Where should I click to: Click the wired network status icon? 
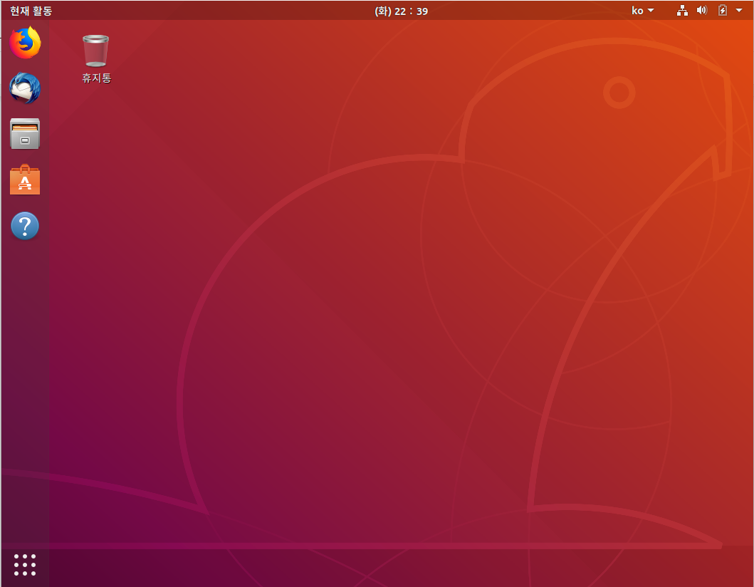click(682, 11)
